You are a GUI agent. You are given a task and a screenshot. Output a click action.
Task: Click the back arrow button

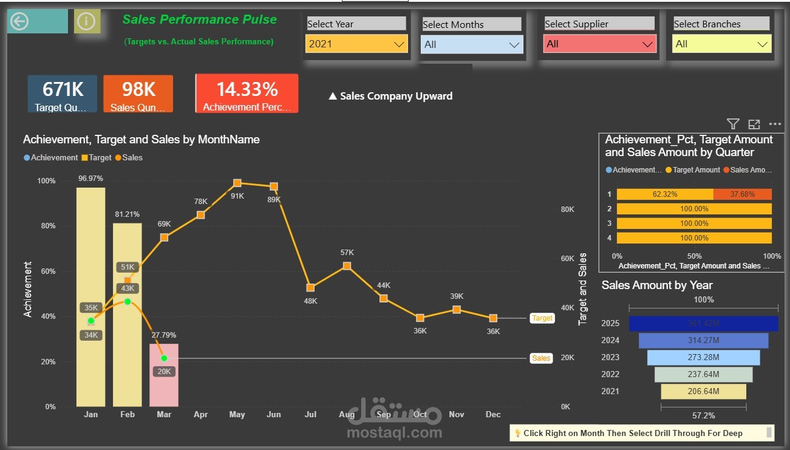(x=37, y=22)
